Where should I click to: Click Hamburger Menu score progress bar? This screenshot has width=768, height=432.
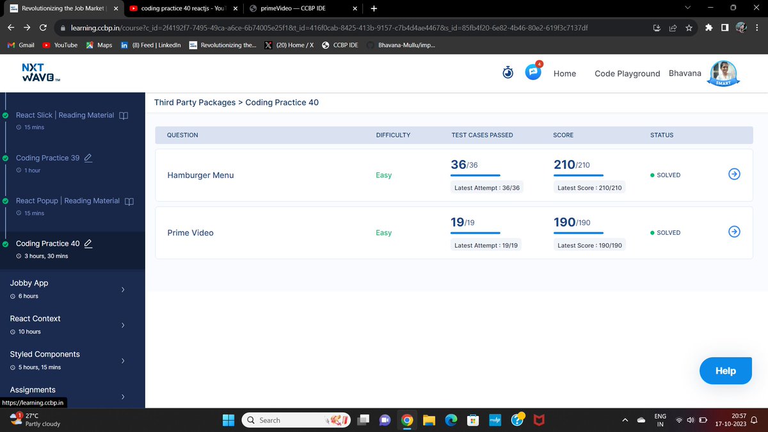[579, 175]
